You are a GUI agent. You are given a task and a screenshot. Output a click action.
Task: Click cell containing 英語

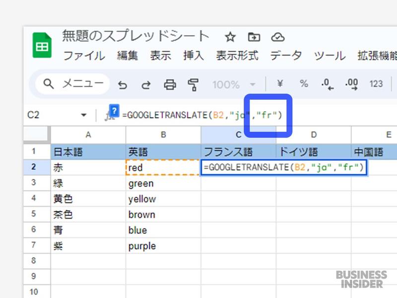click(x=163, y=152)
